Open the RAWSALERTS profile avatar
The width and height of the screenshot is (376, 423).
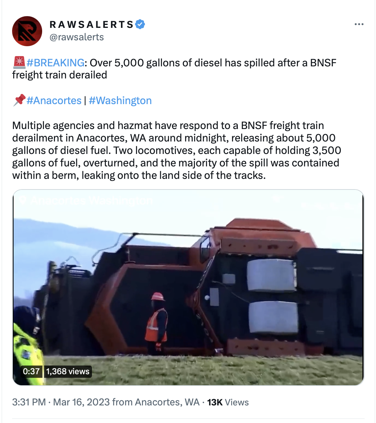pos(27,31)
